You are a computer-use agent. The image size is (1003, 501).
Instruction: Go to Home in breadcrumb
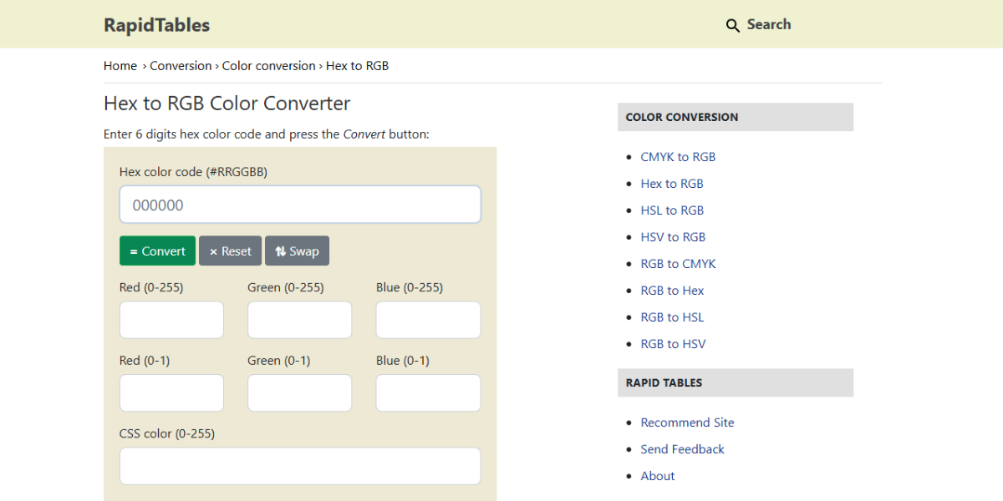pyautogui.click(x=120, y=66)
